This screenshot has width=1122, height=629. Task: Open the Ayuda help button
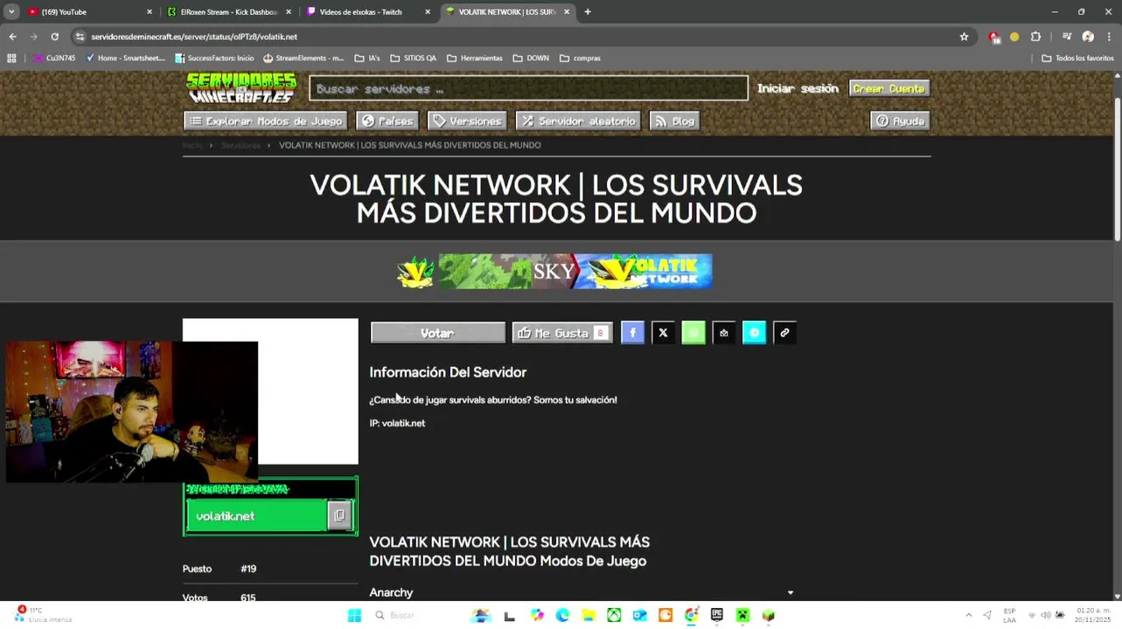(x=901, y=121)
